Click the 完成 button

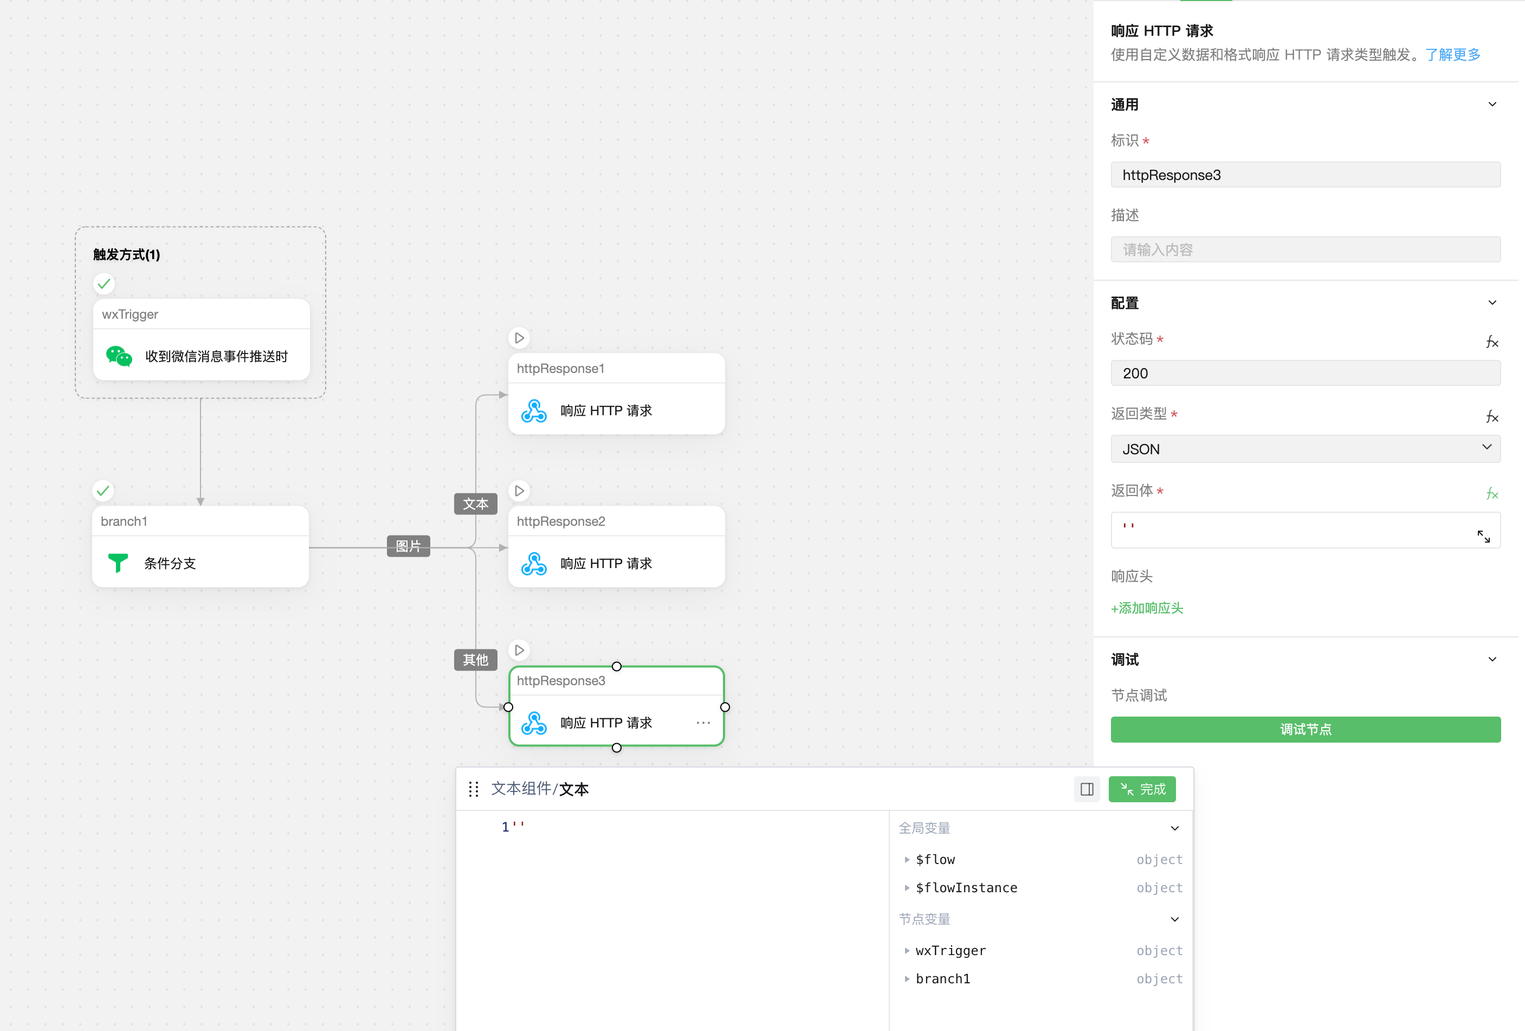pos(1142,789)
